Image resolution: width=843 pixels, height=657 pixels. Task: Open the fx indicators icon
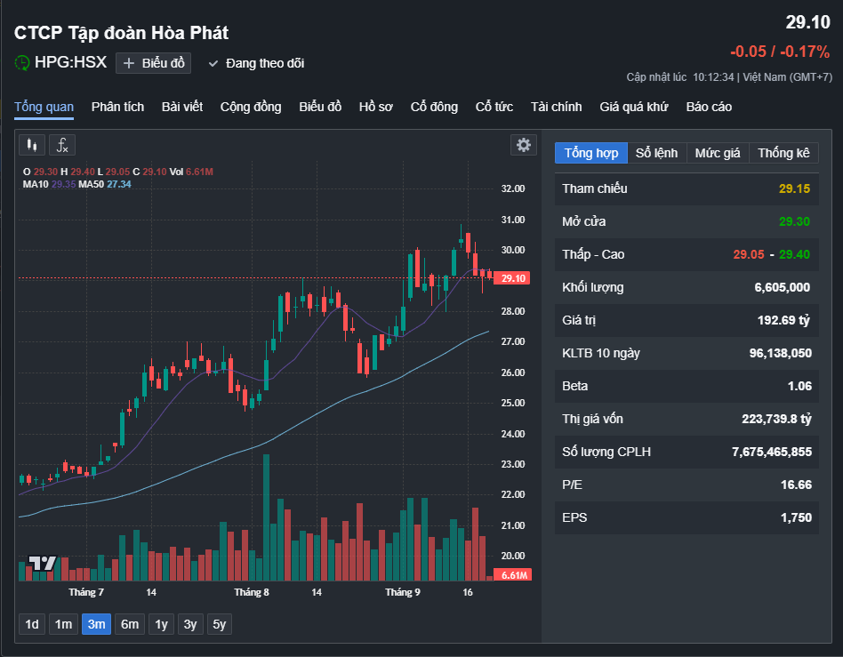62,145
